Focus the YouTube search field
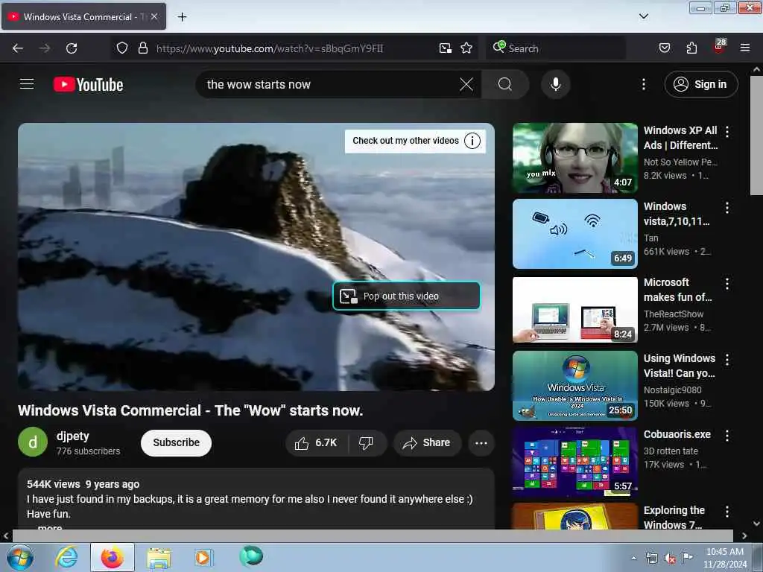Screen dimensions: 763x572 331,84
